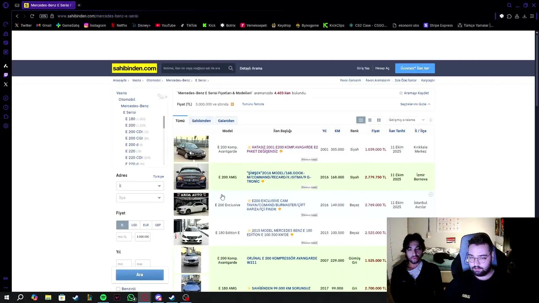Open Giriş Yap login link

point(363,68)
